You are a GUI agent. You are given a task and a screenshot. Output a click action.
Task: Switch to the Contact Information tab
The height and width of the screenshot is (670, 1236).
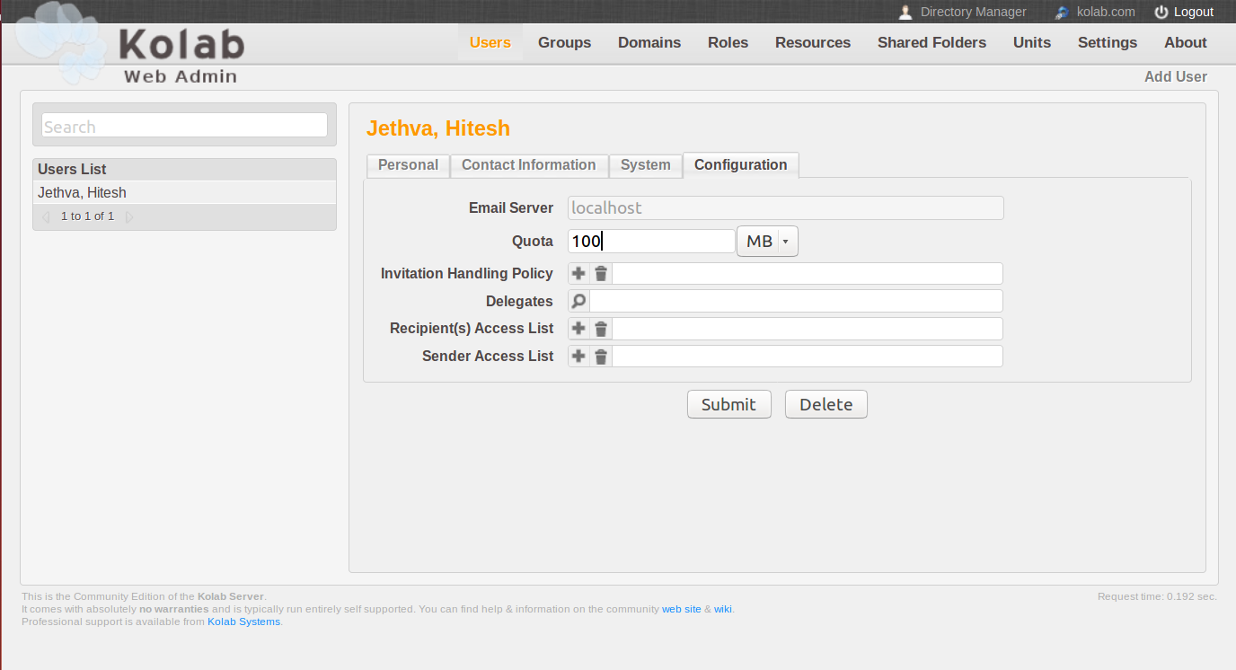529,165
